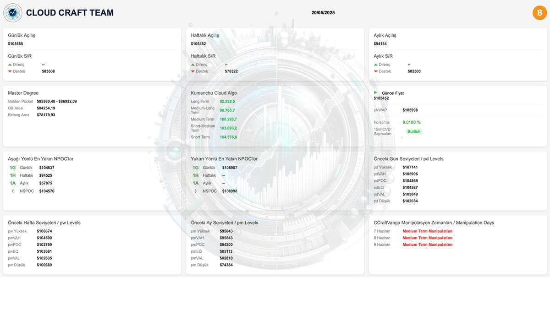Click Medium Term value 100.220,7
Image resolution: width=550 pixels, height=309 pixels.
click(228, 119)
